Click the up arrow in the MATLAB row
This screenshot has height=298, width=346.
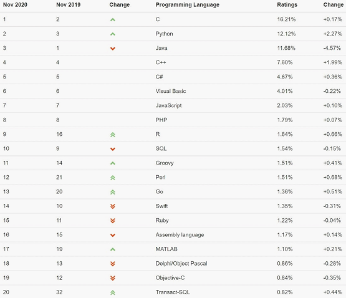(113, 249)
